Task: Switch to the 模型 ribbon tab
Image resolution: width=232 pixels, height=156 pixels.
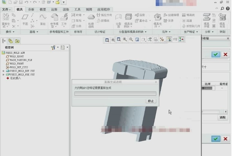Action: tap(43, 10)
